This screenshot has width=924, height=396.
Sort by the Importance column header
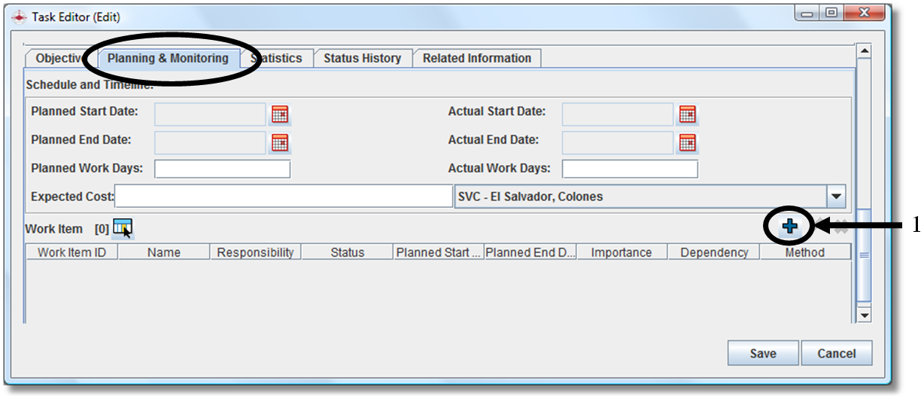coord(621,253)
